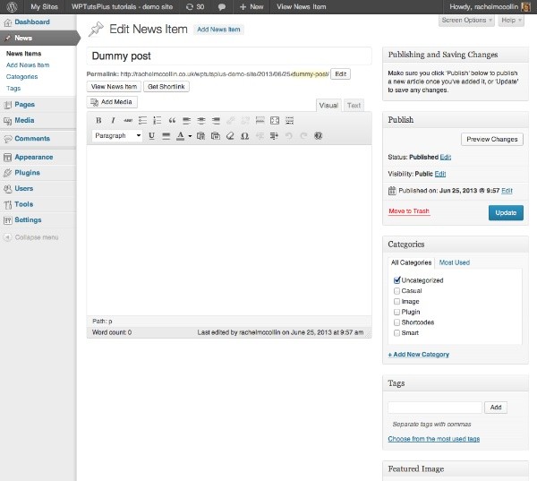
Task: Click the updates icon showing 30
Action: click(x=195, y=6)
